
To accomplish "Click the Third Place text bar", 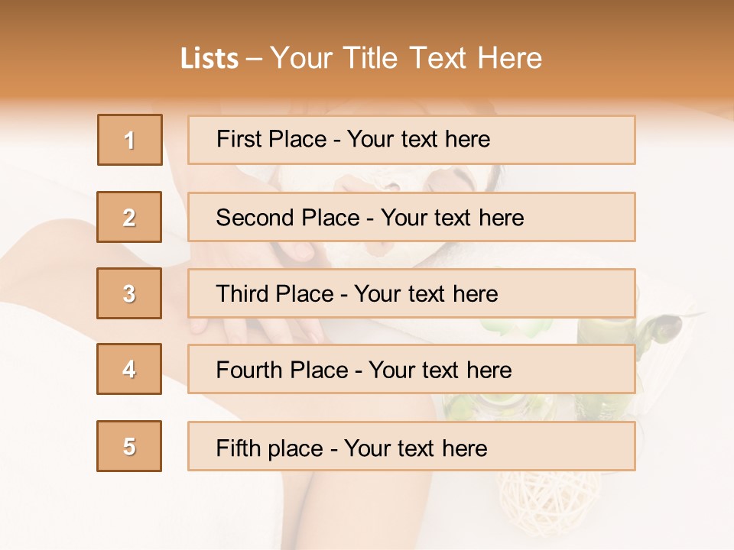I will pos(411,293).
